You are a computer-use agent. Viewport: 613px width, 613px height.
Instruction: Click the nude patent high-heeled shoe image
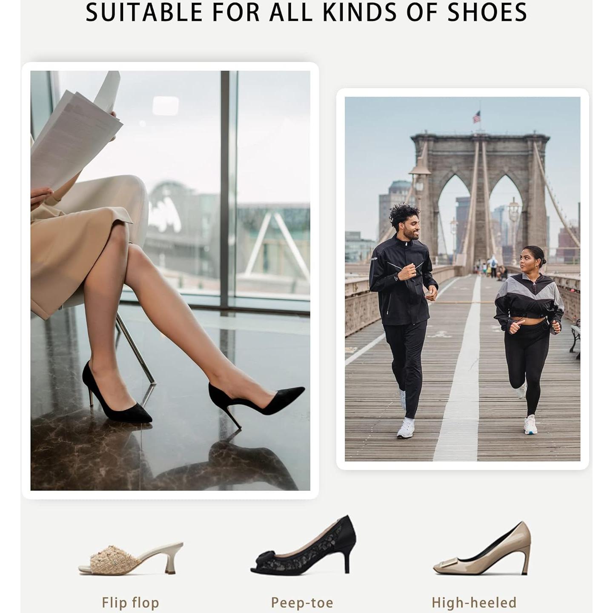point(482,548)
